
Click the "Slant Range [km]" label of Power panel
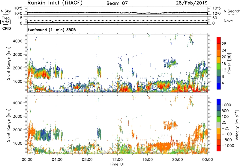point(8,63)
